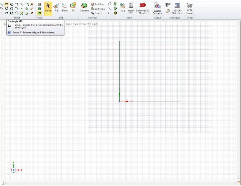Screen dimensions: 241x186
Task: Select the Three-Point Rectangle tool
Action: click(7, 9)
